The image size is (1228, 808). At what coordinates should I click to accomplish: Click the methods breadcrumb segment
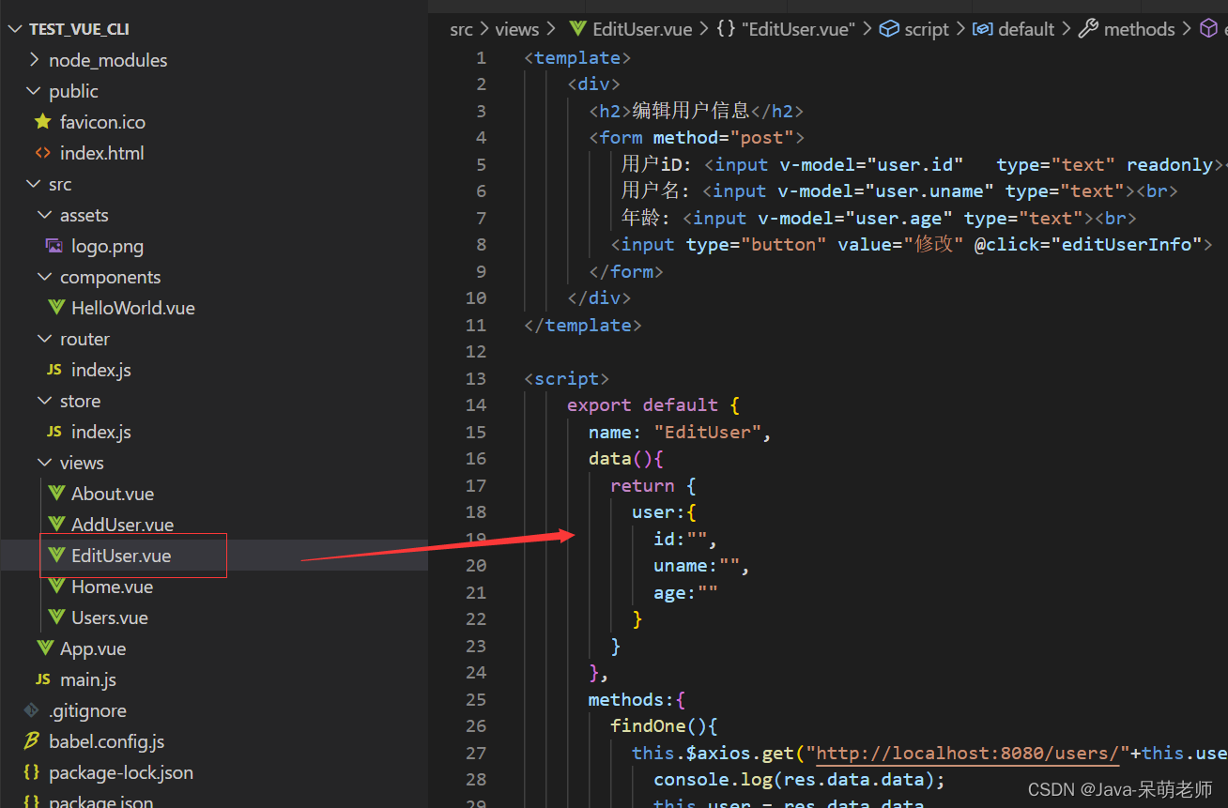point(1139,29)
